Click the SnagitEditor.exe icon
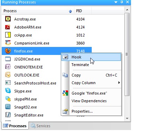The height and width of the screenshot is (137, 148). coord(8,115)
